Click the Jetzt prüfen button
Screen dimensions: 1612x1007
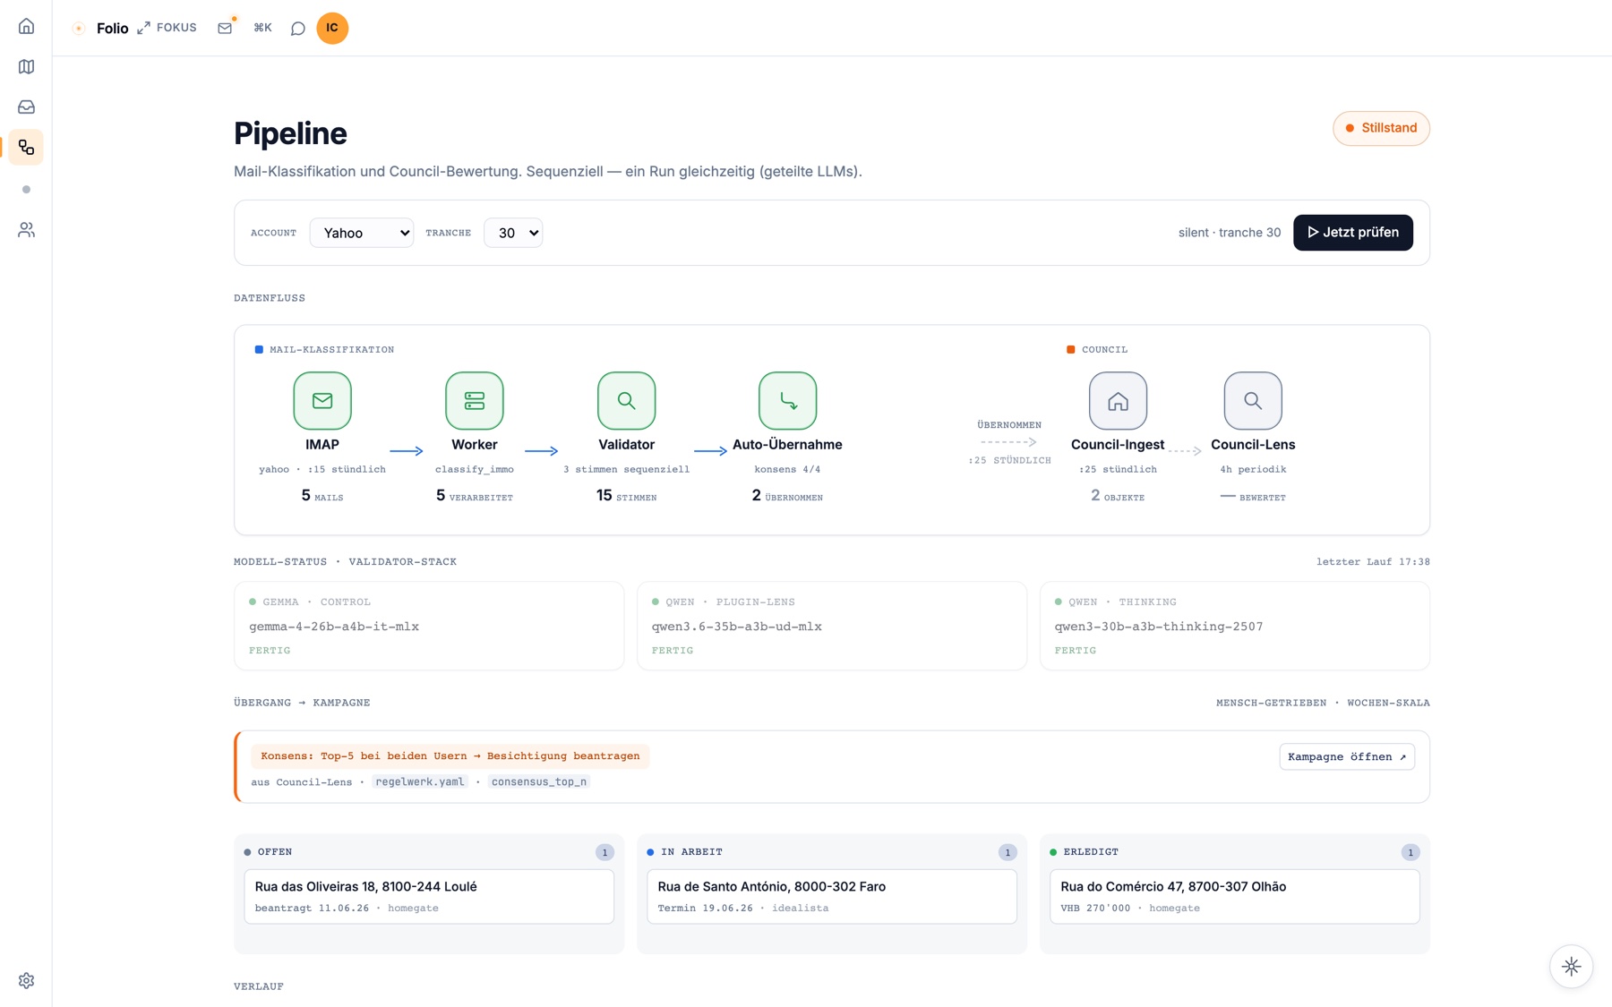click(x=1353, y=233)
